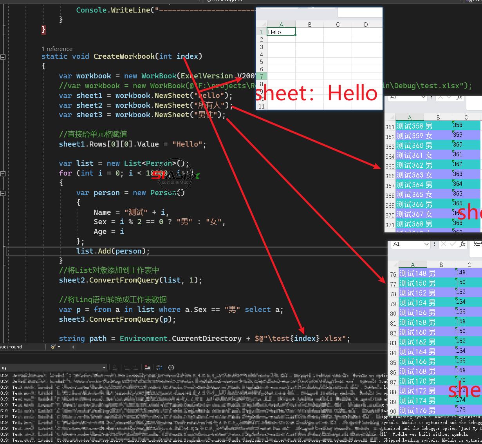This screenshot has width=482, height=444.
Task: Click the cancel X icon in bottom formula bar
Action: (x=443, y=244)
